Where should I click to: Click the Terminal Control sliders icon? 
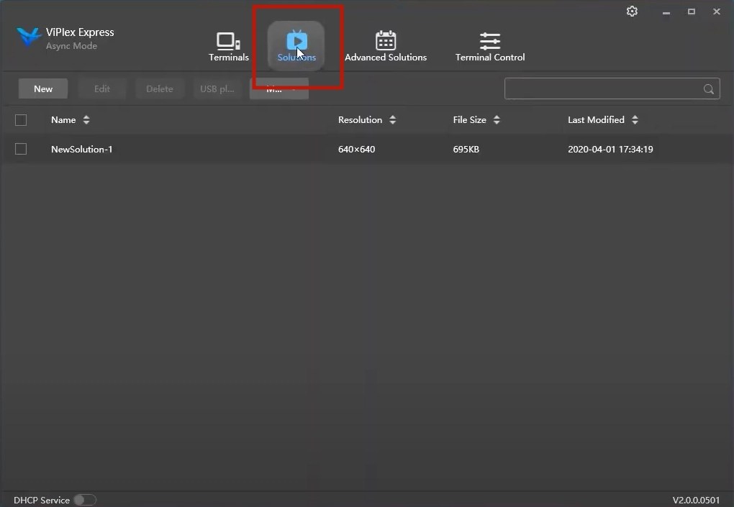[x=490, y=40]
